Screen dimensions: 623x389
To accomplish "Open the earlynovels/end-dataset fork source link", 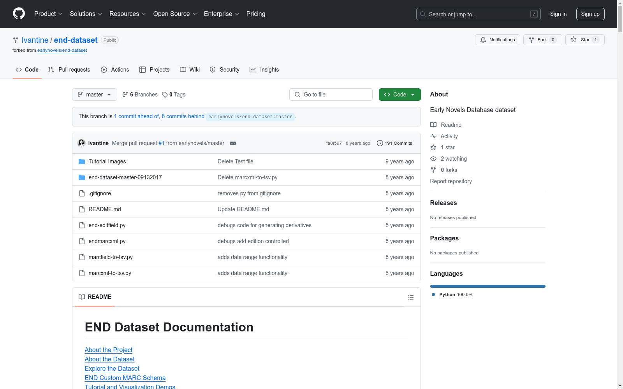I will (x=62, y=50).
